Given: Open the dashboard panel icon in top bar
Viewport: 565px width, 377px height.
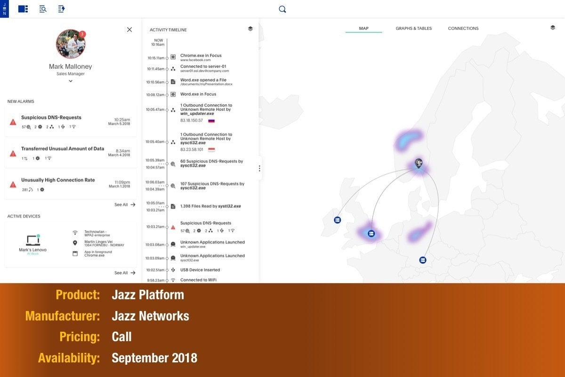Looking at the screenshot, I should pos(23,9).
